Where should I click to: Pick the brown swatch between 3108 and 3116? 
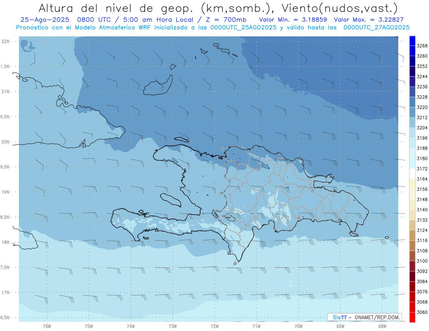(x=412, y=245)
